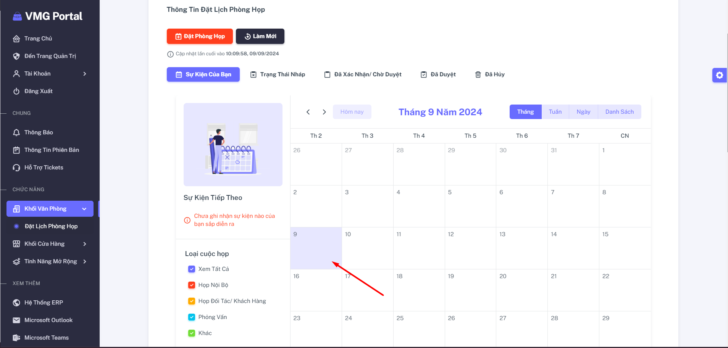The height and width of the screenshot is (348, 728).
Task: Toggle Phỏng Vấn checkbox
Action: pos(192,317)
